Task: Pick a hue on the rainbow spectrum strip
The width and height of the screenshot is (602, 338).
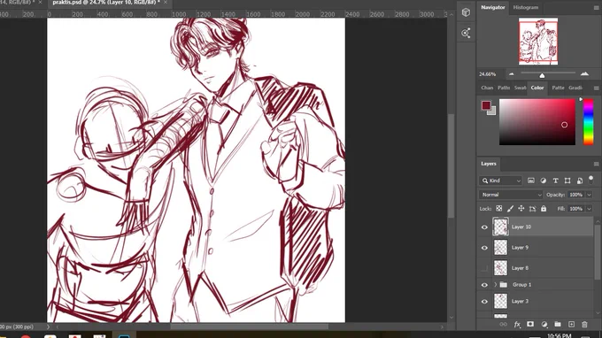Action: pos(588,122)
